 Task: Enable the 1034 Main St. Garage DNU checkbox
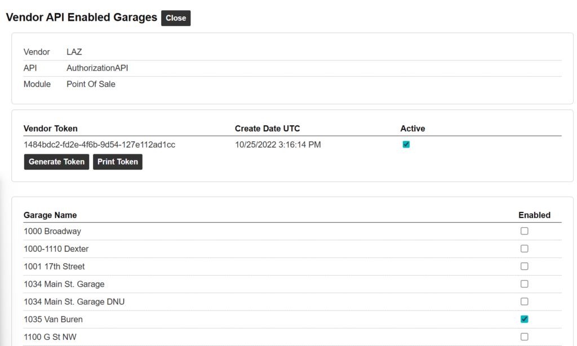coord(524,301)
